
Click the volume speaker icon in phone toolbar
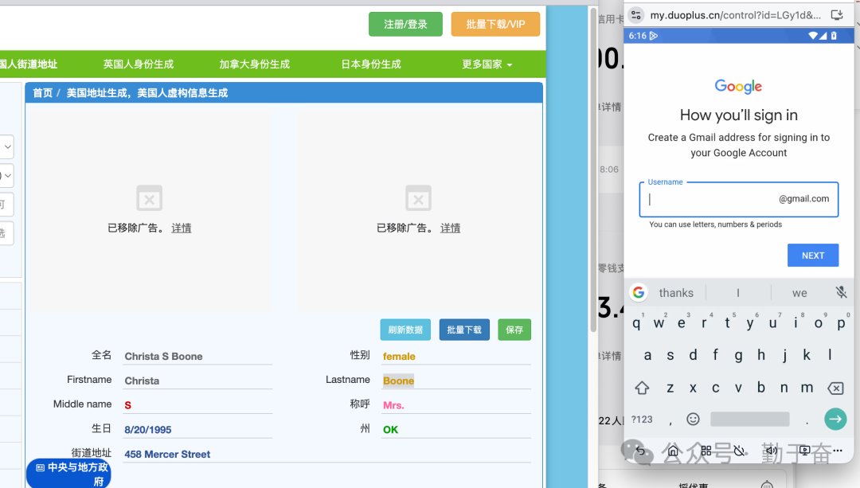pyautogui.click(x=772, y=450)
